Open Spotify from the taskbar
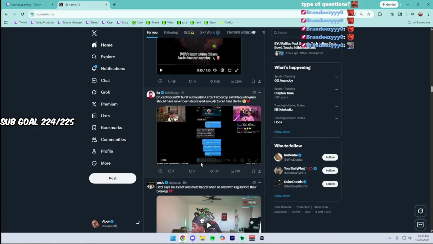The width and height of the screenshot is (433, 244). tap(212, 238)
